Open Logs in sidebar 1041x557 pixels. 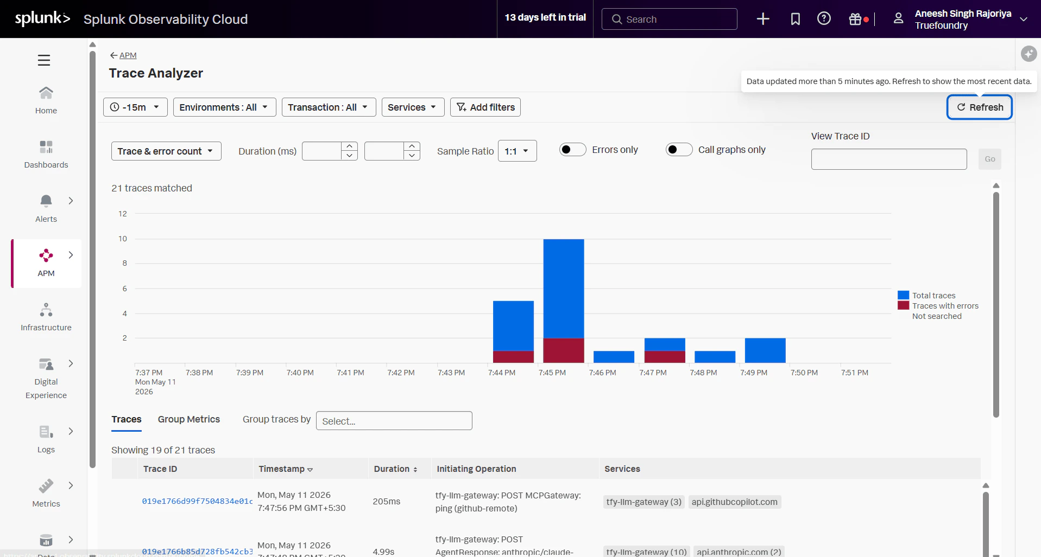[46, 439]
